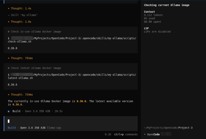Click the "Checking current Ollama image" session title
Screen dimensions: 206x139
tap(167, 5)
